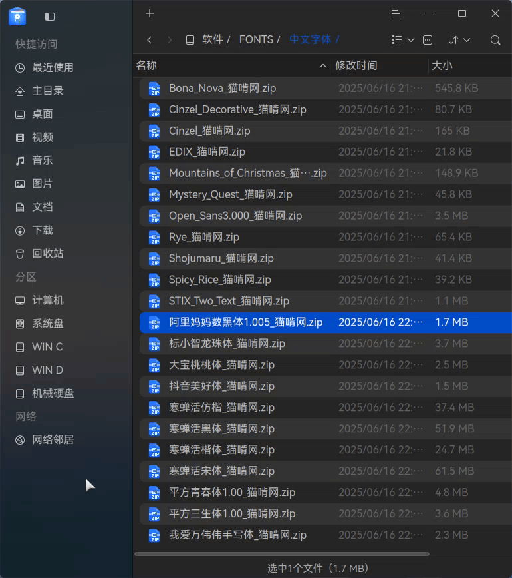Sort by 修改时间 column header

356,65
